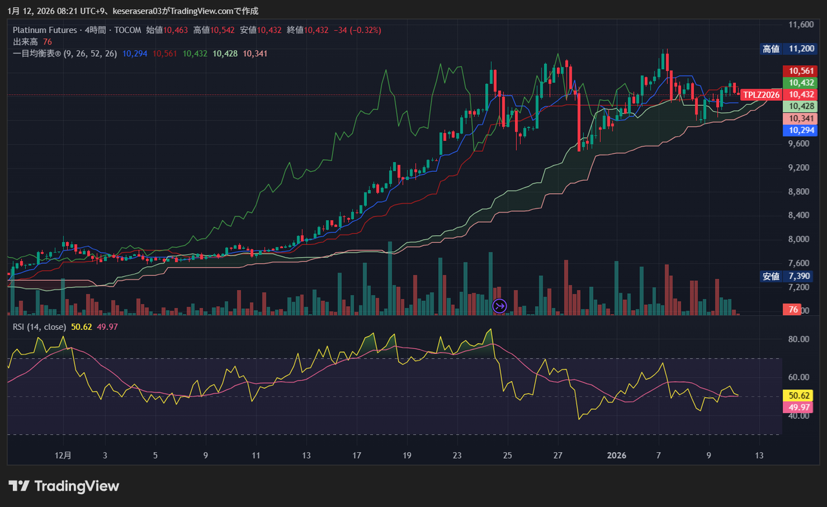Click the 17 date axis label
Screen dimensions: 827x507
point(357,455)
